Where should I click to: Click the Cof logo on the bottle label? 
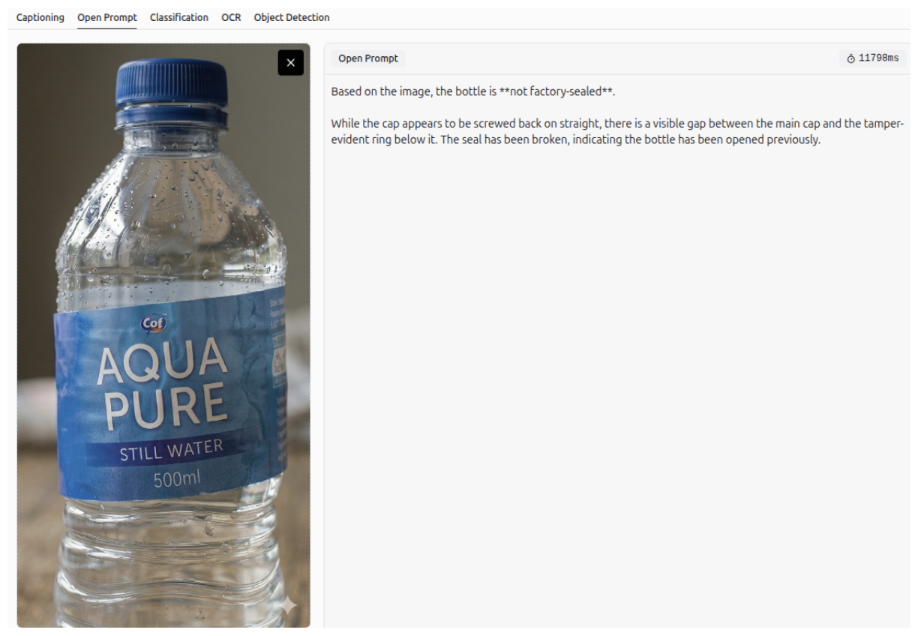tap(154, 324)
